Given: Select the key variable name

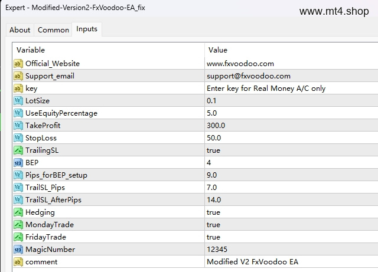Looking at the screenshot, I should (31, 89).
